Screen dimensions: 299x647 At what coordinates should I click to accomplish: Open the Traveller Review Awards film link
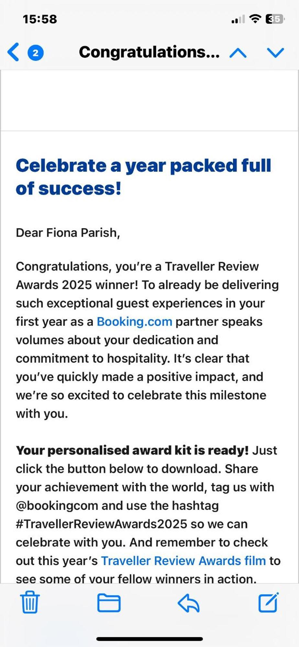[x=183, y=561]
